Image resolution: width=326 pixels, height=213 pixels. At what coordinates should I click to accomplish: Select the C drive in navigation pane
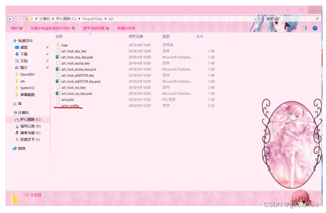tap(30, 119)
